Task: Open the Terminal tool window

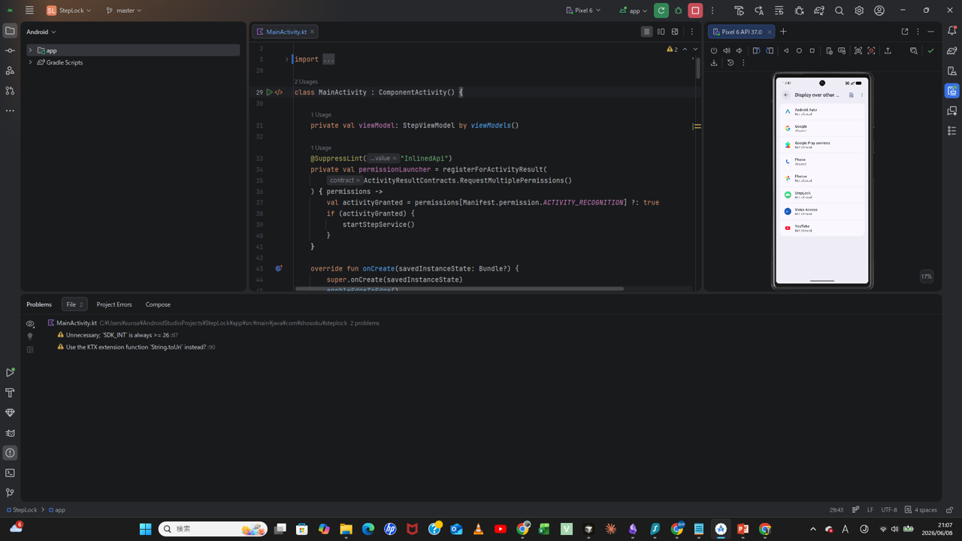Action: 10,473
